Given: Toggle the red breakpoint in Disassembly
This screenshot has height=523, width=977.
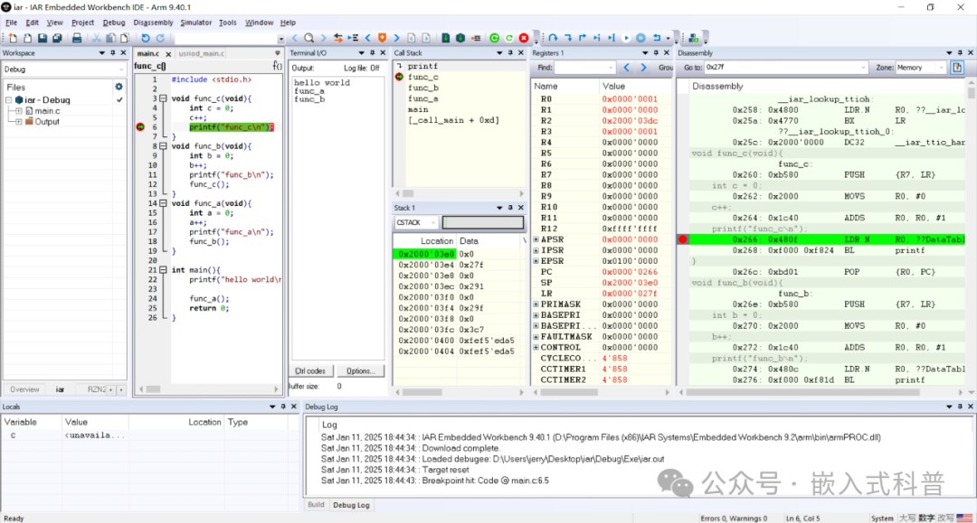Looking at the screenshot, I should [x=683, y=239].
